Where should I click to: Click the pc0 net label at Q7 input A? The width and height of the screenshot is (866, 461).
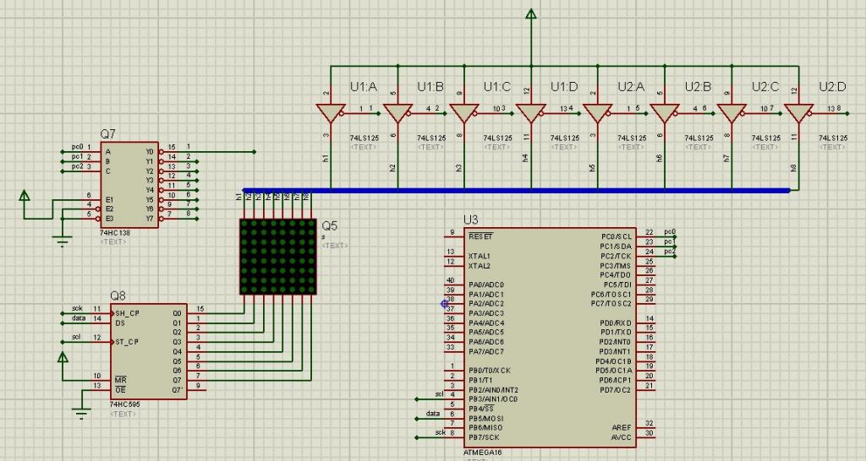pos(77,147)
